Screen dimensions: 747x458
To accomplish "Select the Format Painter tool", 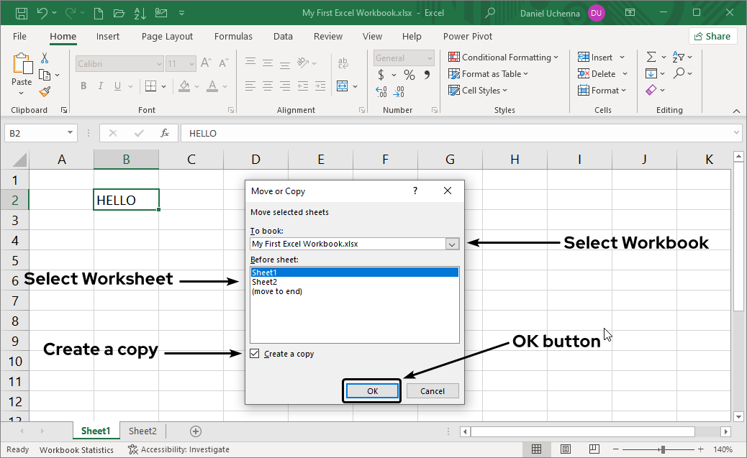I will click(x=43, y=91).
